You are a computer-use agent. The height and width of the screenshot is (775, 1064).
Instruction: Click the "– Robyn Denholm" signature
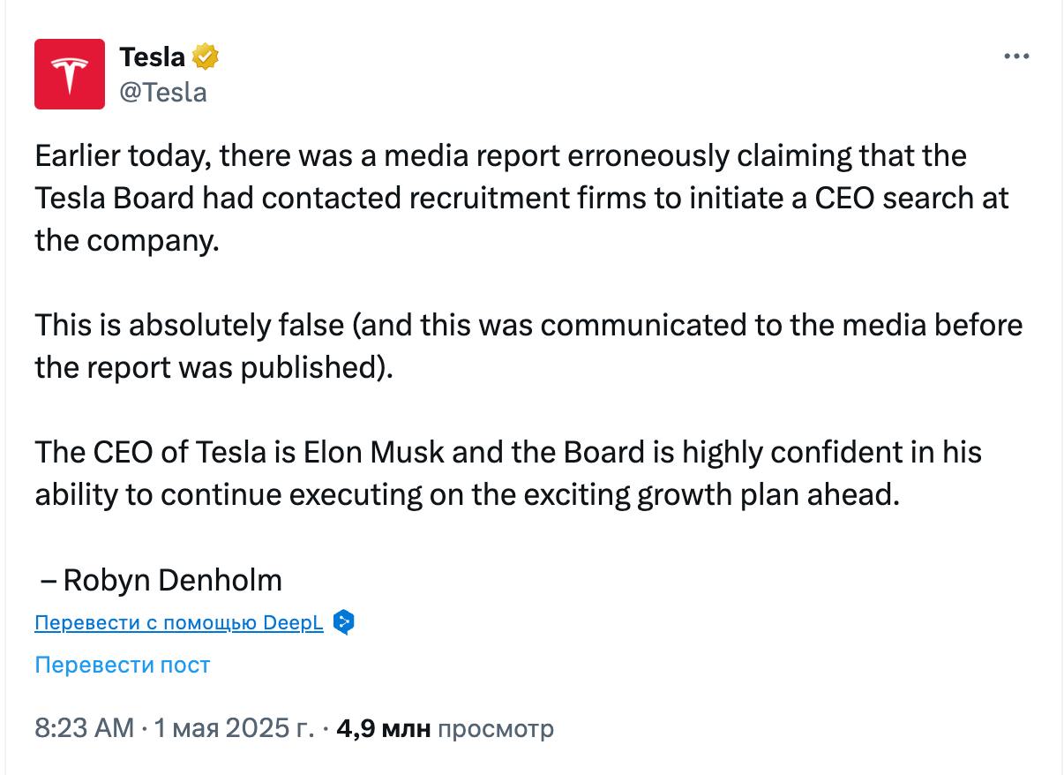(162, 580)
